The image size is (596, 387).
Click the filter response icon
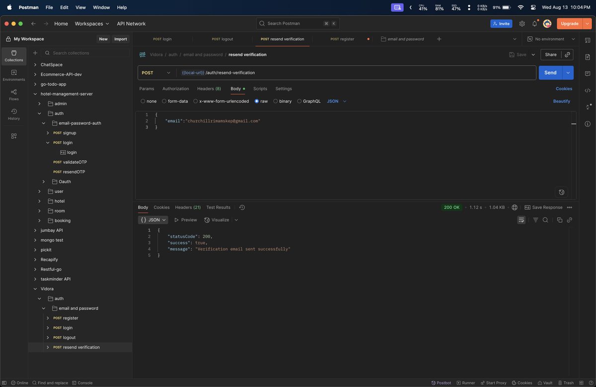[535, 220]
